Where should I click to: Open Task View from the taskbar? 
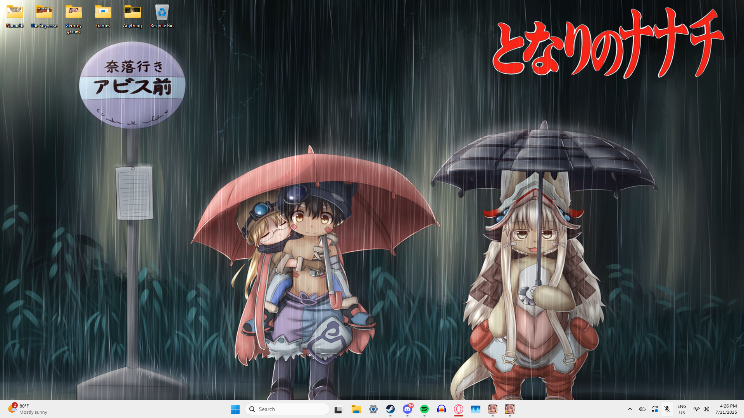tap(339, 409)
